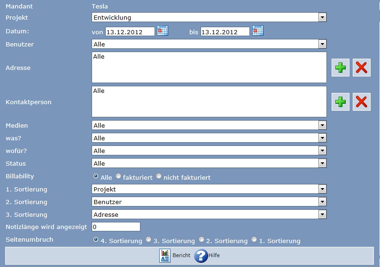Viewport: 380px width, 267px height.
Task: Open the Status dropdown
Action: (322, 163)
